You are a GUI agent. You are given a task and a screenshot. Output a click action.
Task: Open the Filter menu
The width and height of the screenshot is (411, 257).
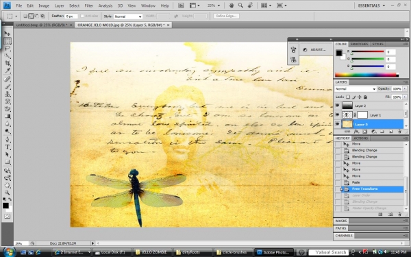[88, 5]
